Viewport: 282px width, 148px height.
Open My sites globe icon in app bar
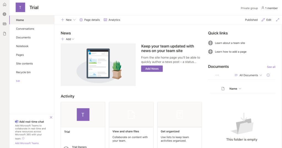pyautogui.click(x=4, y=14)
